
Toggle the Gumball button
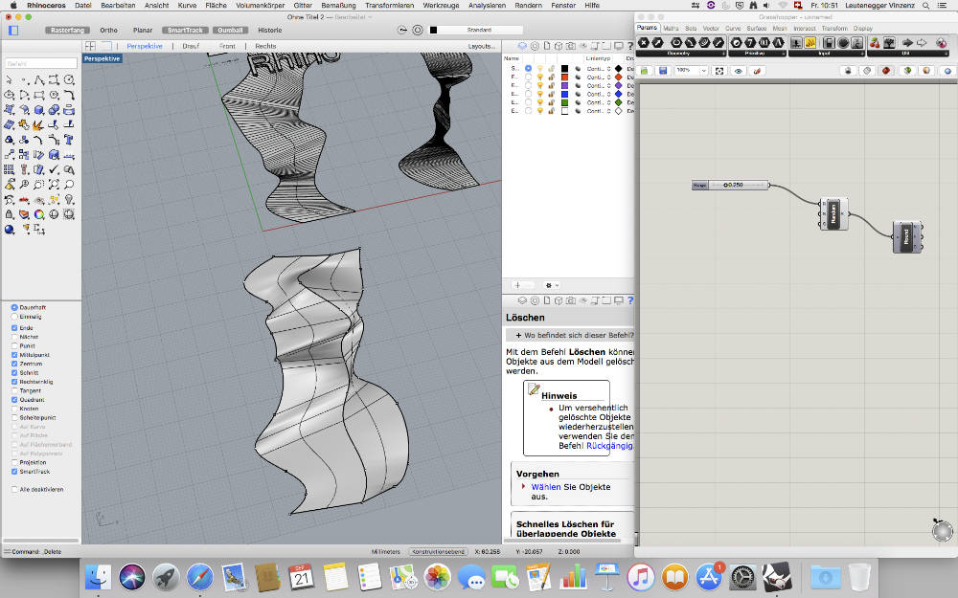click(230, 30)
